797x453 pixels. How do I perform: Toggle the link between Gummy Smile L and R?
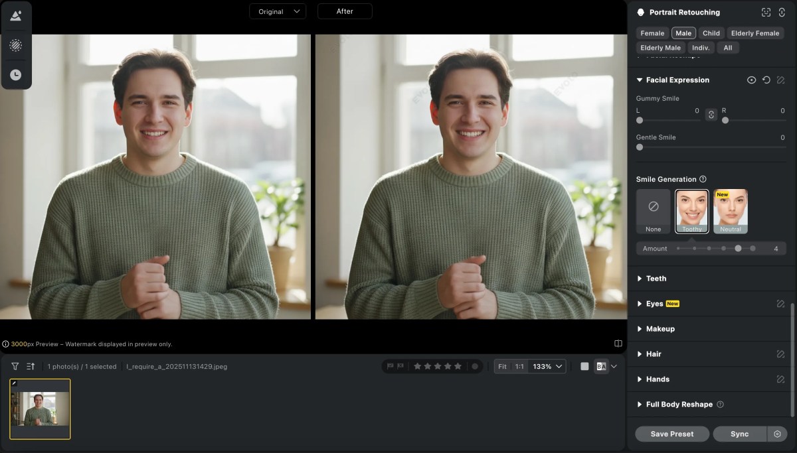(x=711, y=114)
